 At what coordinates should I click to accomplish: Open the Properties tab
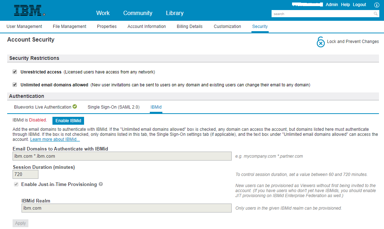point(107,27)
